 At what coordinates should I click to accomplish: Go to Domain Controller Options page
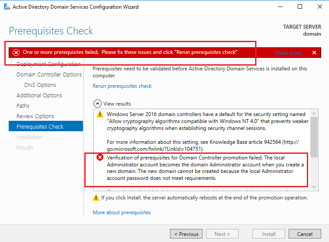(49, 74)
